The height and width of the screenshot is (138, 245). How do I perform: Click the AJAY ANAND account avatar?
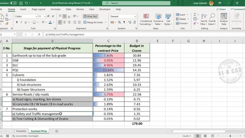click(x=211, y=3)
